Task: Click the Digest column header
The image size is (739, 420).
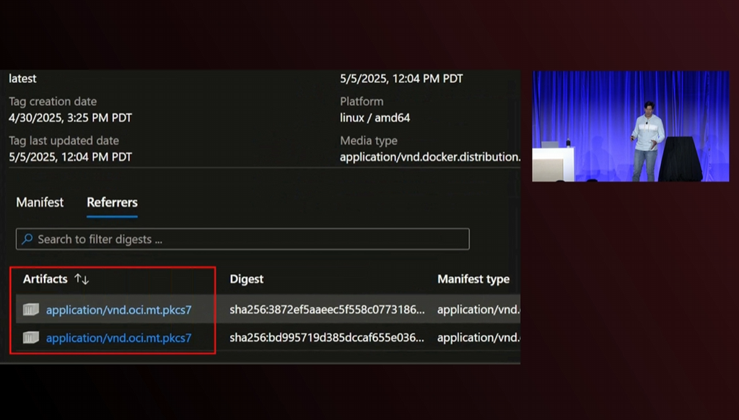Action: [247, 279]
